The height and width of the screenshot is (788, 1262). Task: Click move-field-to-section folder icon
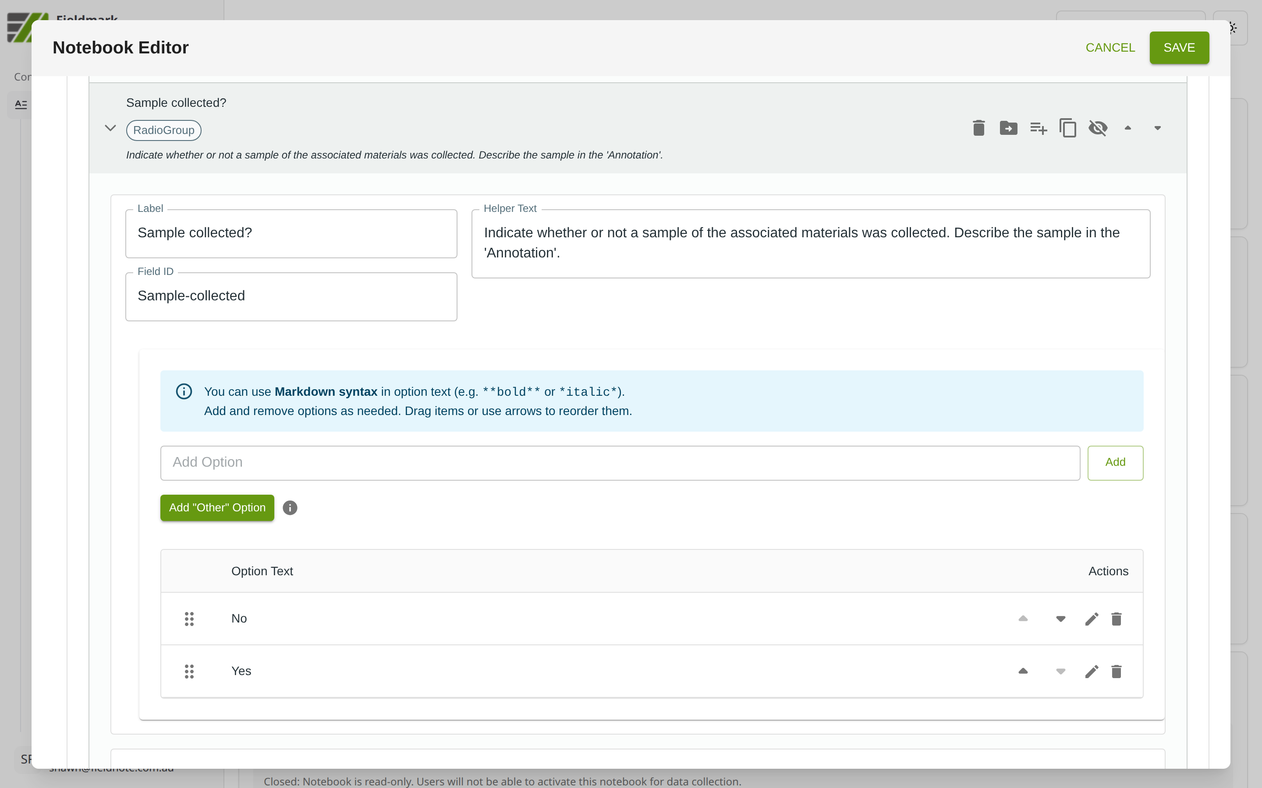(1008, 128)
